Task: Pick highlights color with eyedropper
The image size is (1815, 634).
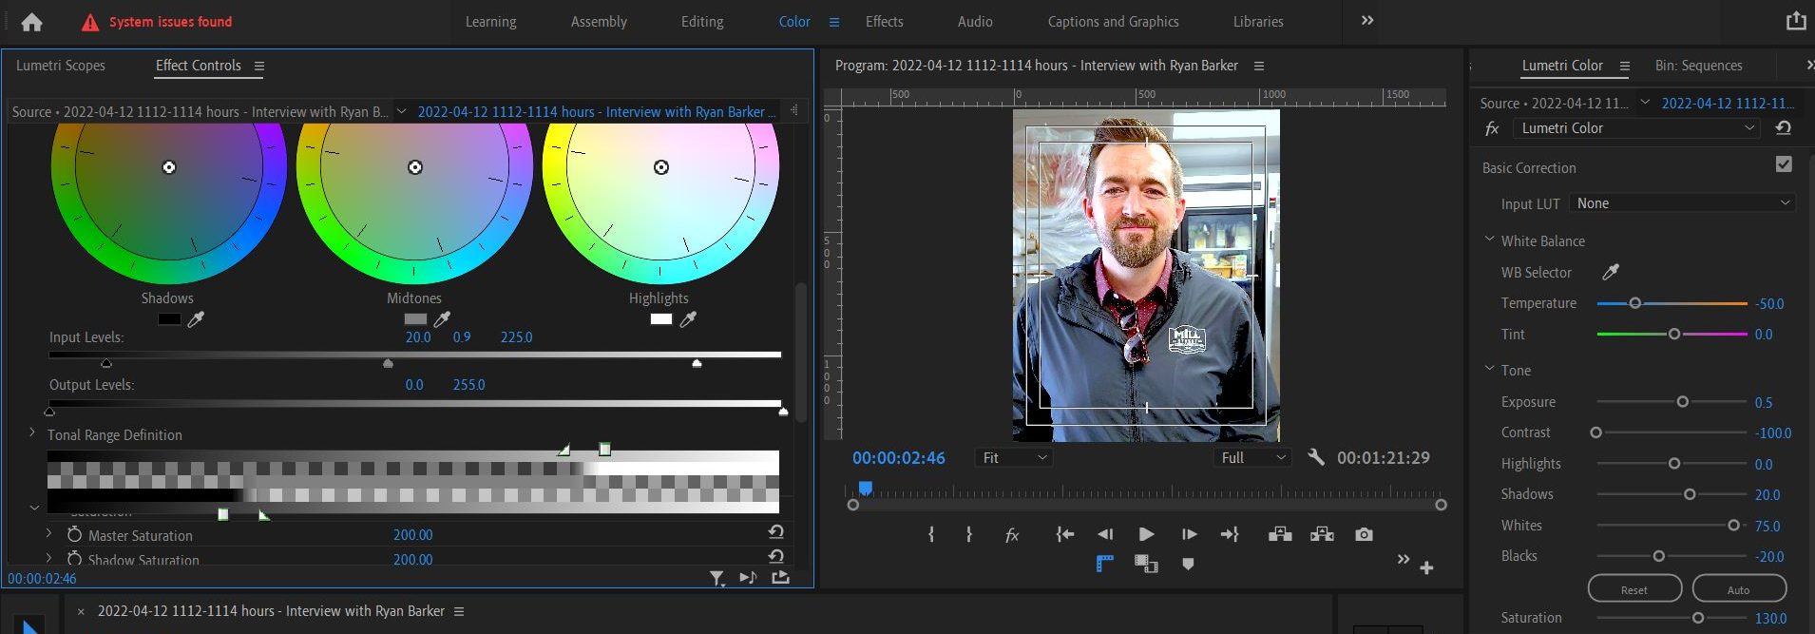Action: coord(688,319)
